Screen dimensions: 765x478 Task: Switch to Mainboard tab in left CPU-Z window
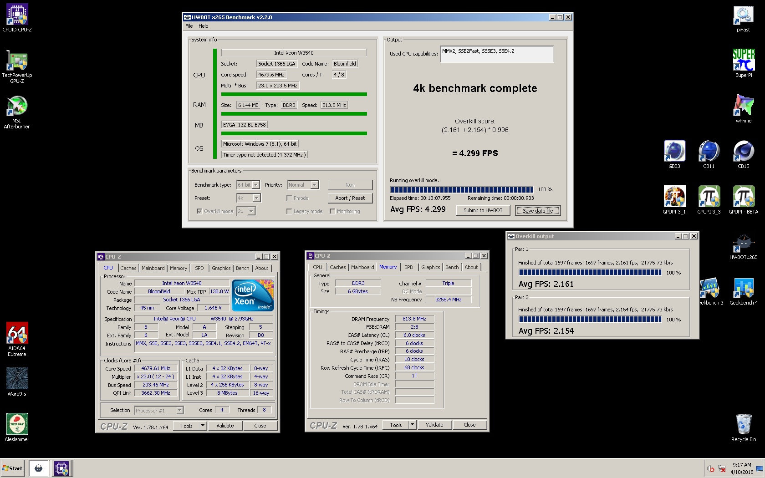[153, 268]
